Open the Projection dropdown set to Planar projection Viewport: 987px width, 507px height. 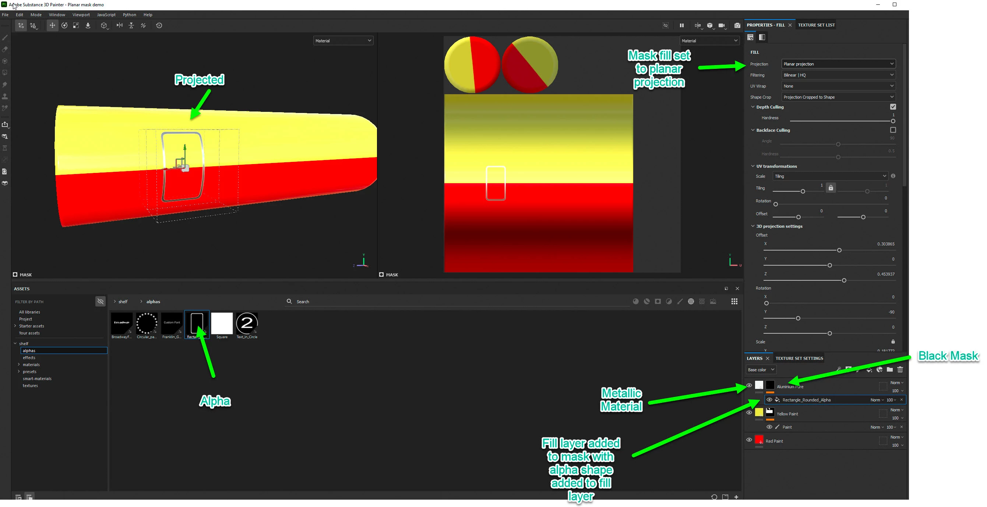(838, 64)
